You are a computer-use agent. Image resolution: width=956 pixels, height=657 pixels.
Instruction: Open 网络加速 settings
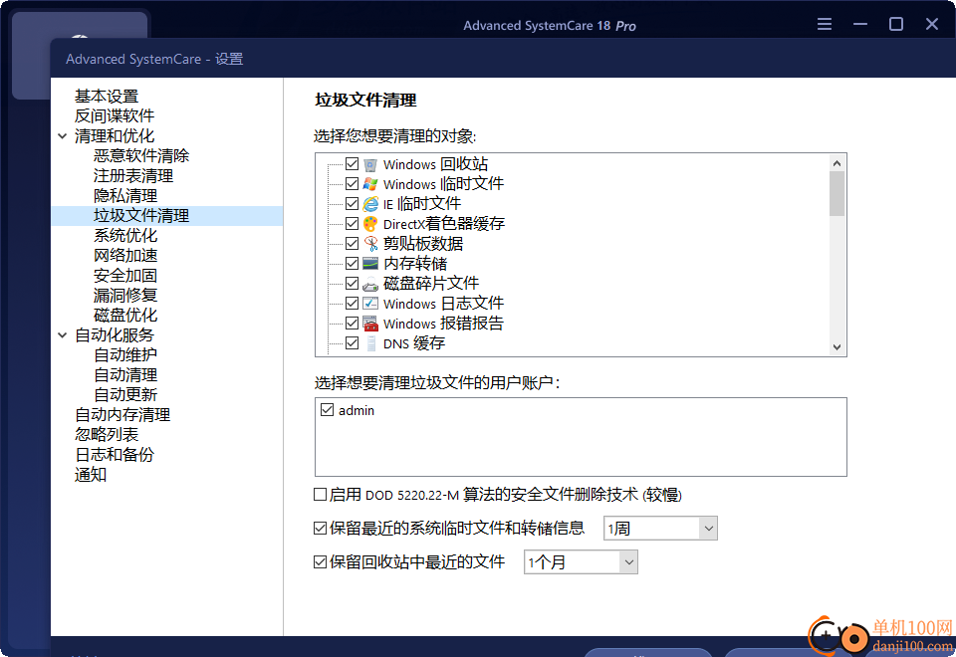tap(125, 256)
